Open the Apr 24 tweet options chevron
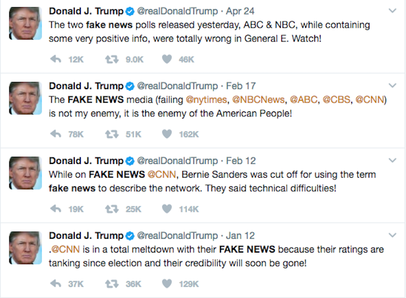The image size is (406, 298). click(x=392, y=11)
